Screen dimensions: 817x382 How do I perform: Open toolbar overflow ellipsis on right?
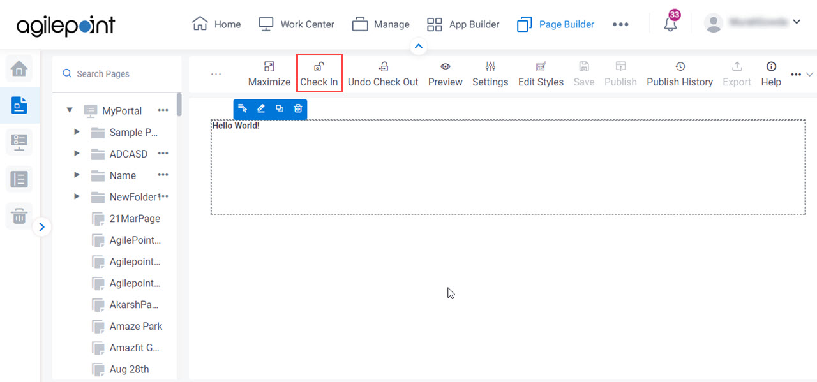[x=796, y=75]
